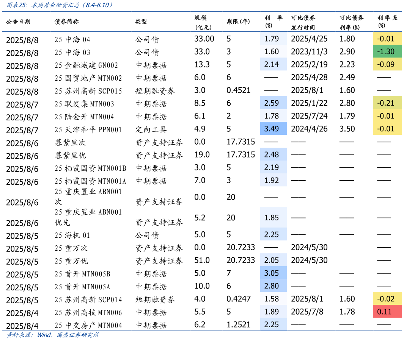Click 公司债 type for 25海机01
Image resolution: width=404 pixels, height=340 pixels.
click(147, 236)
